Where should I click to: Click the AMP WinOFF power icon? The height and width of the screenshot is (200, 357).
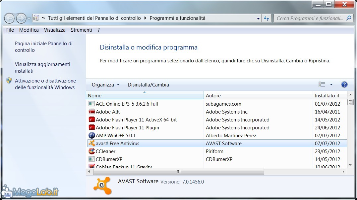[x=91, y=136]
